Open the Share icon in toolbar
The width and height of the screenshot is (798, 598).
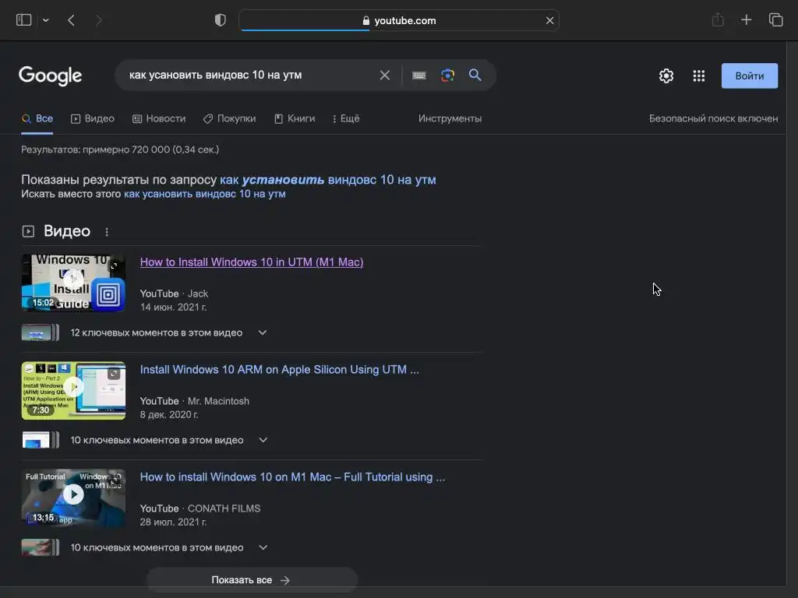click(x=718, y=20)
